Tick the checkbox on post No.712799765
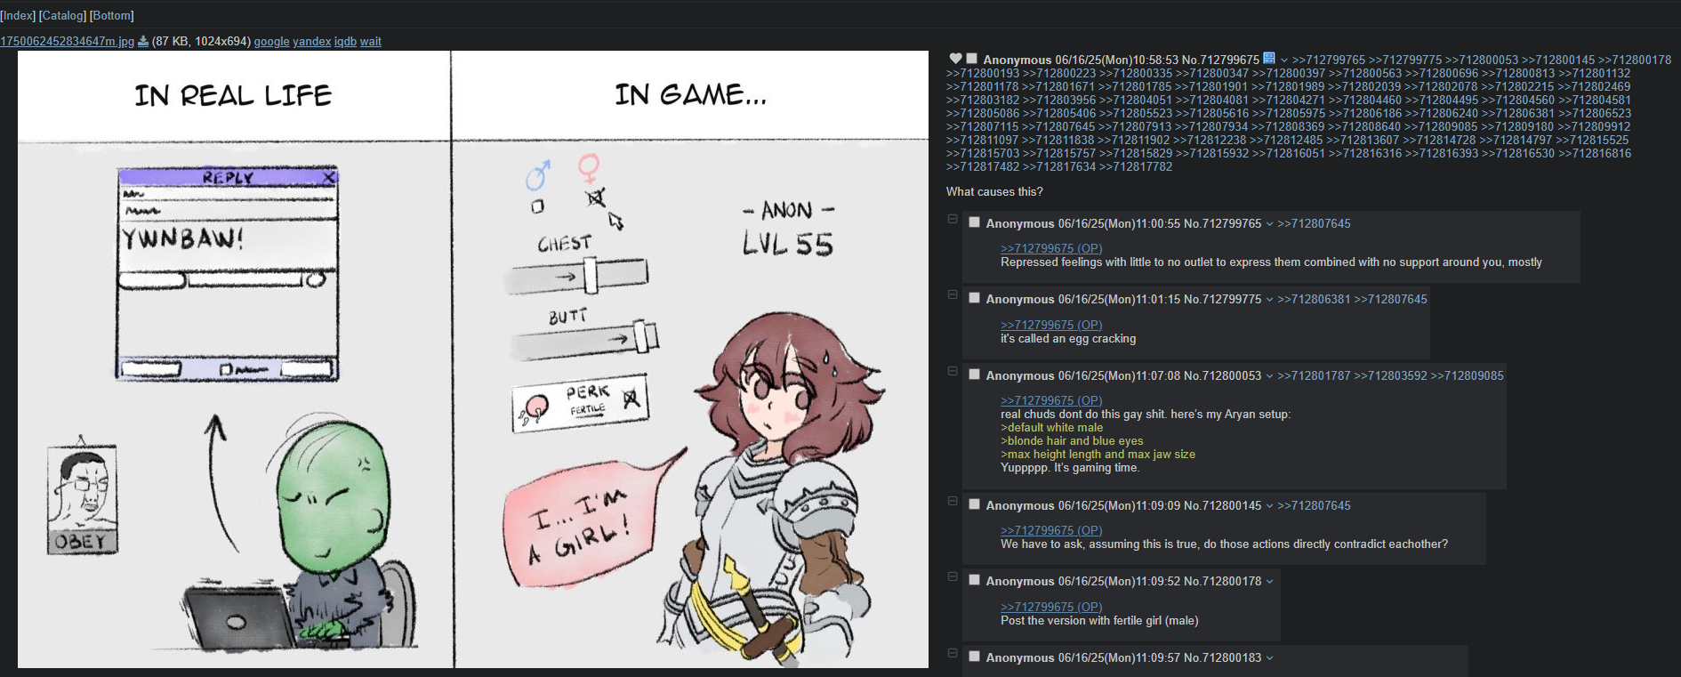Image resolution: width=1681 pixels, height=677 pixels. point(975,222)
